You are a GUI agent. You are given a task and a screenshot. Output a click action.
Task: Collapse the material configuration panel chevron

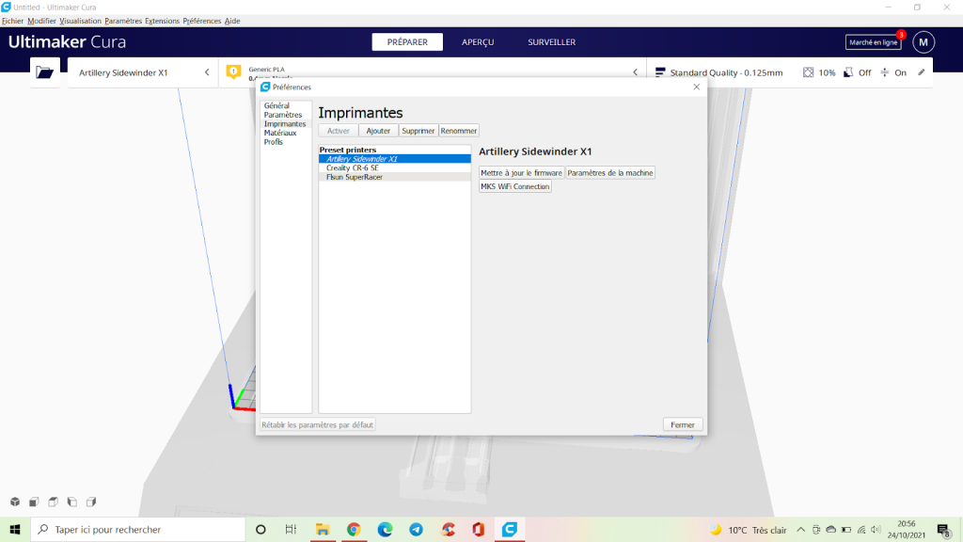click(636, 72)
